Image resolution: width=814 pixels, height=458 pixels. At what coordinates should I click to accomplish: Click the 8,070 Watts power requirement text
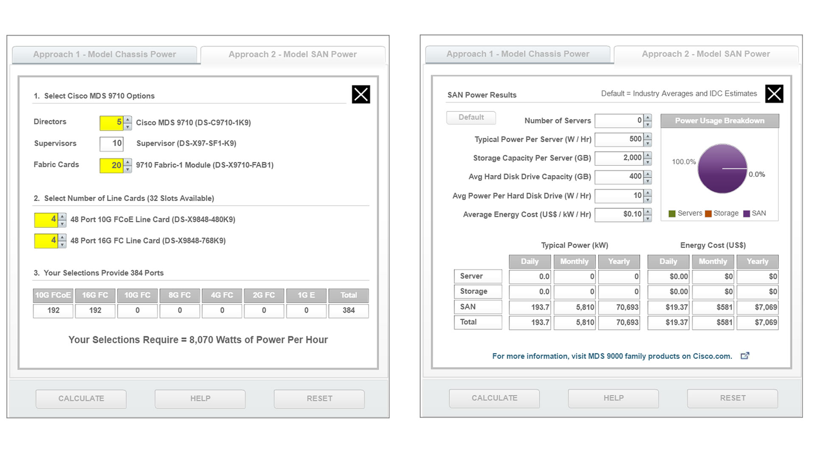click(198, 340)
